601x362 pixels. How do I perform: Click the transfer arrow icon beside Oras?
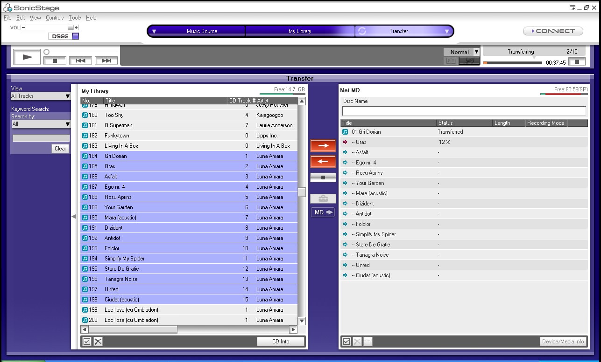tap(346, 142)
